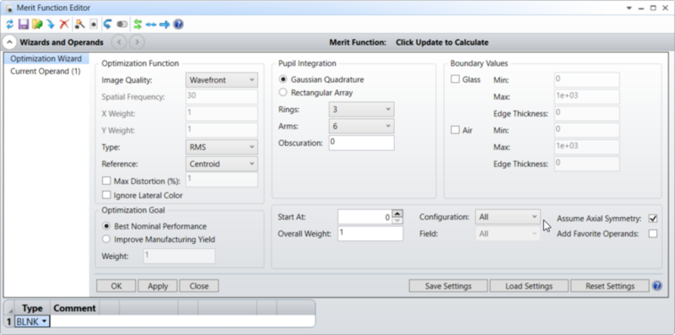Select Optimization Wizard in sidebar

point(46,58)
